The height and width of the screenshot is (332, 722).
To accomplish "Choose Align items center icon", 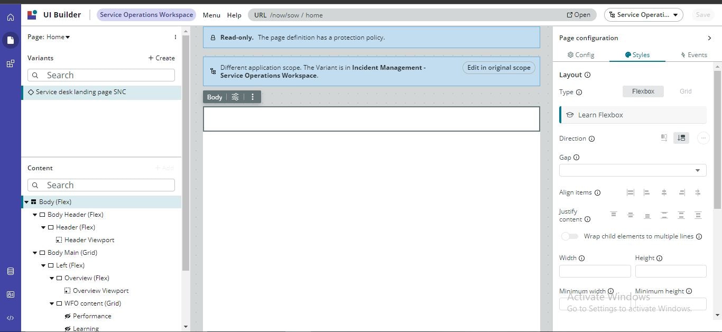I will [x=664, y=193].
